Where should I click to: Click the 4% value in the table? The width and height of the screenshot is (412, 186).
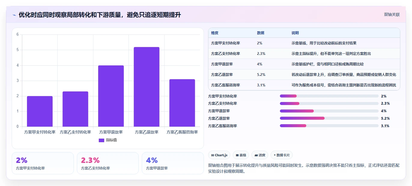[260, 64]
